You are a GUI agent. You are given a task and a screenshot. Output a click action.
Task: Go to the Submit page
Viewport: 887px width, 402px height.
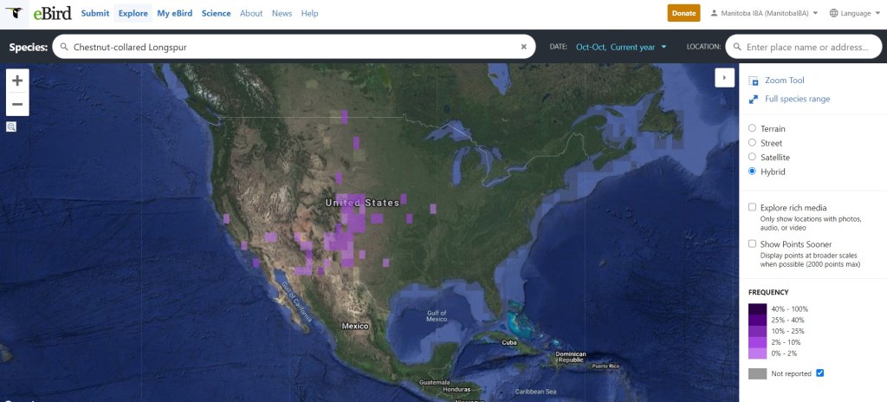[x=95, y=13]
